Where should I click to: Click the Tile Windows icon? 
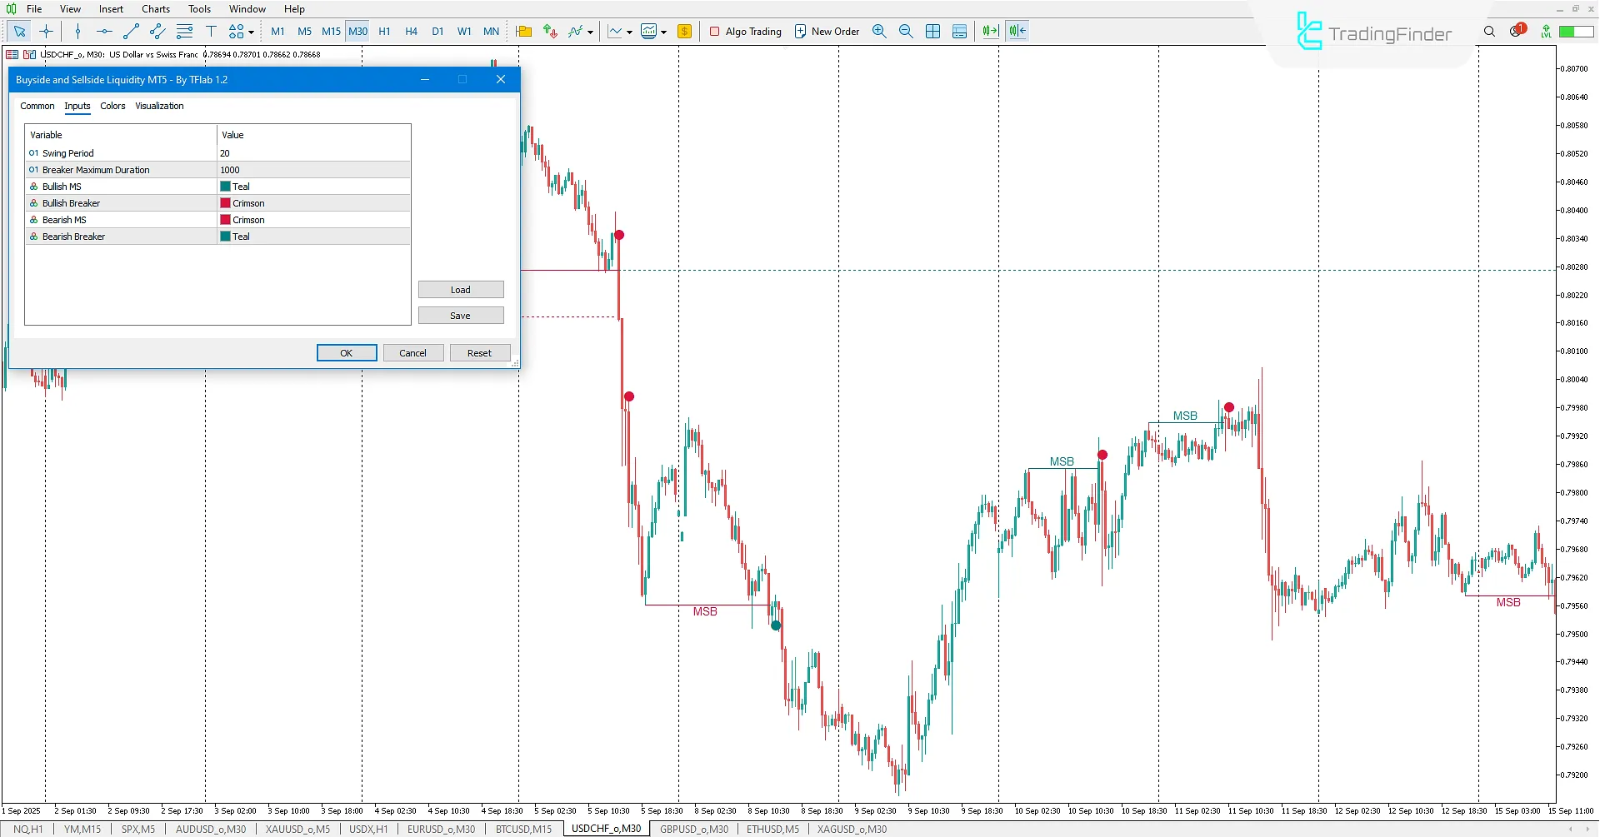pos(933,31)
